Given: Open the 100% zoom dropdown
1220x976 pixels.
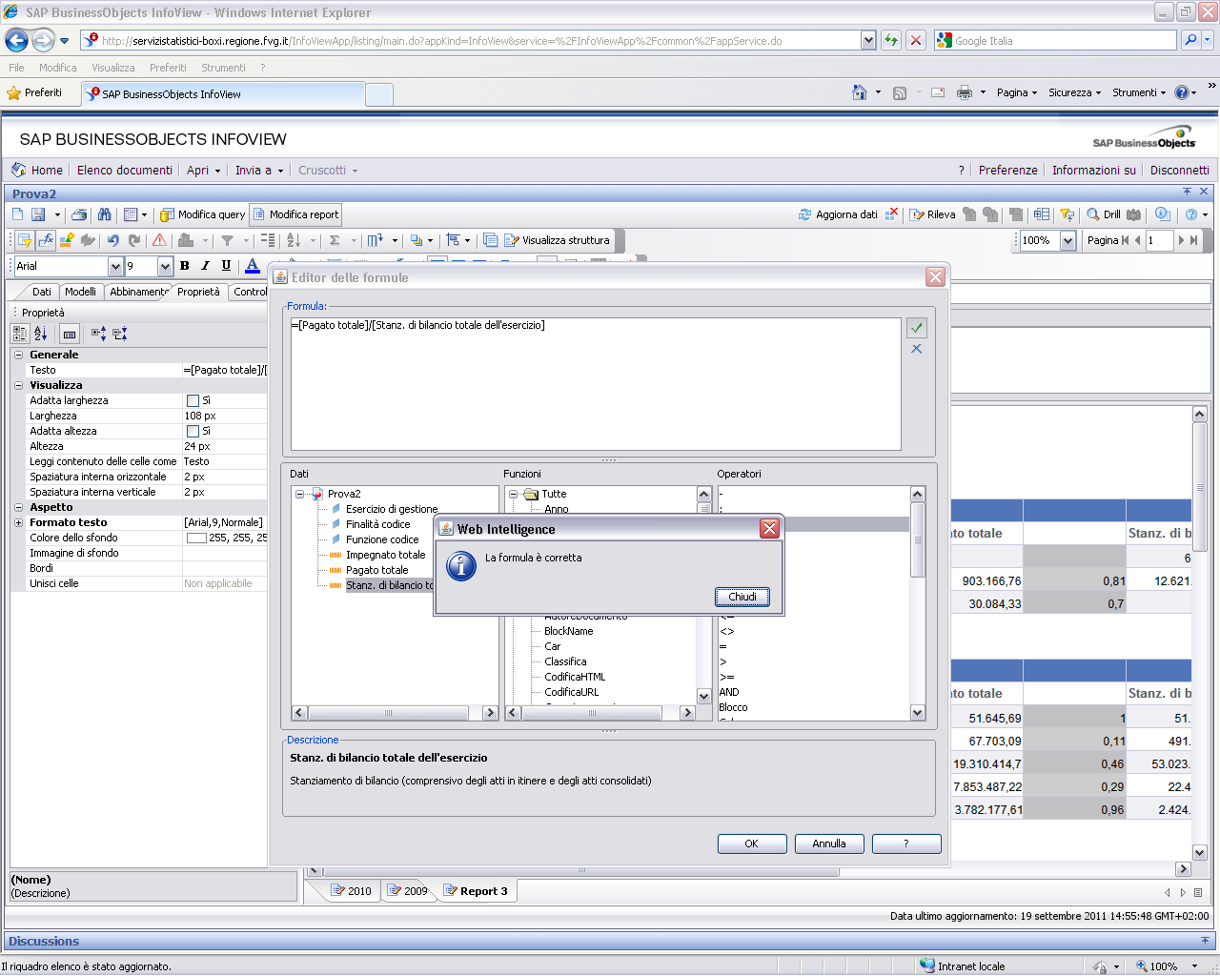Looking at the screenshot, I should [1067, 240].
